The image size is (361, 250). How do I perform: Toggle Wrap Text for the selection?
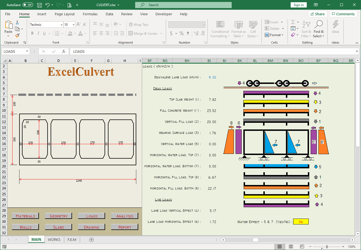[x=139, y=24]
